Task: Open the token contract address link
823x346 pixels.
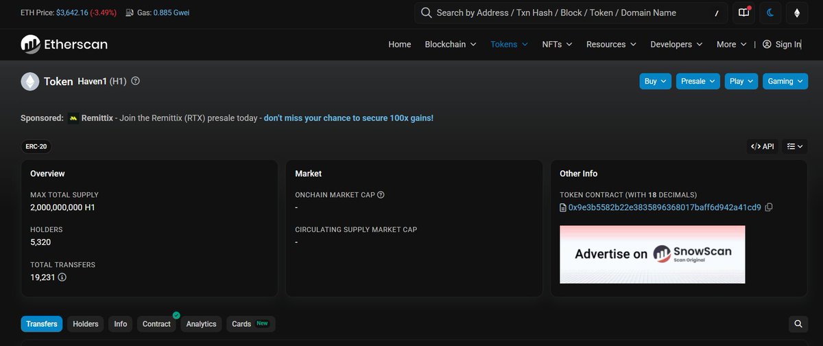Action: point(665,207)
